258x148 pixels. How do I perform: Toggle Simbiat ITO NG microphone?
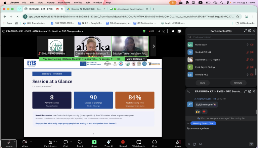click(248, 52)
